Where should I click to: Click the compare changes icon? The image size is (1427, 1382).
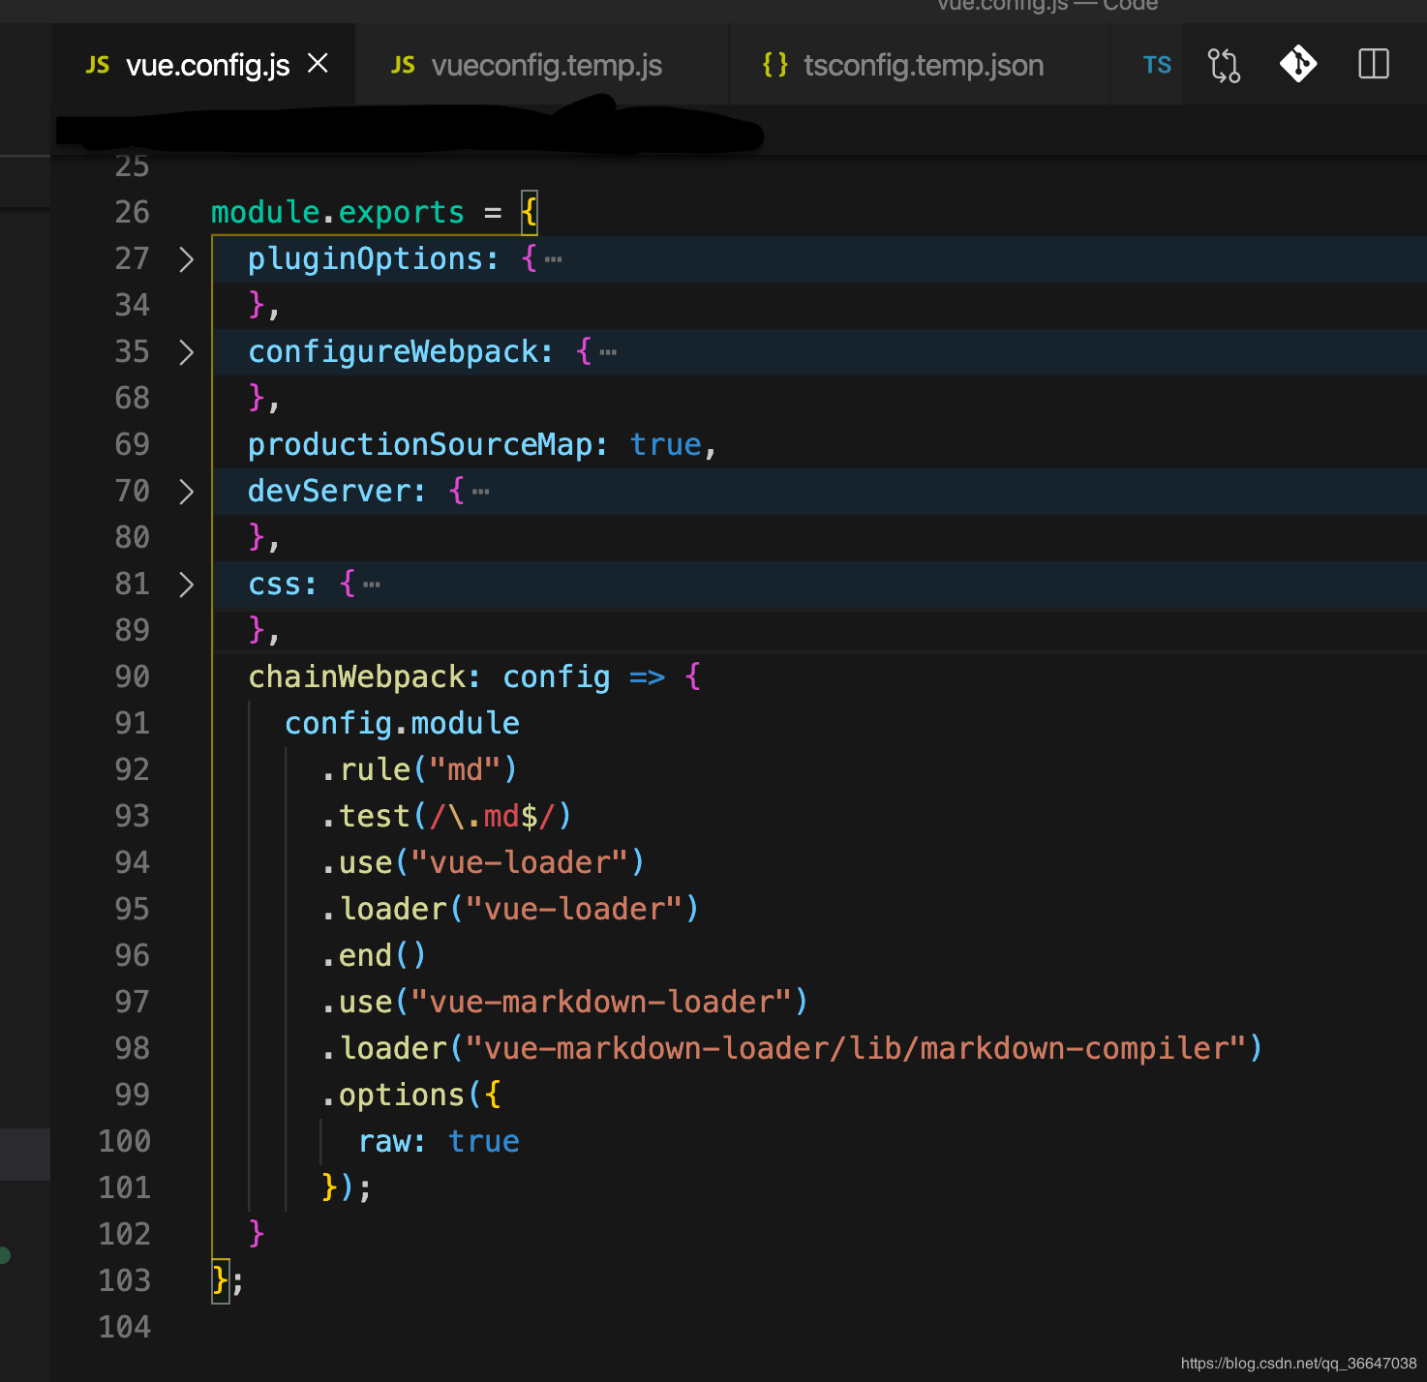(x=1224, y=65)
